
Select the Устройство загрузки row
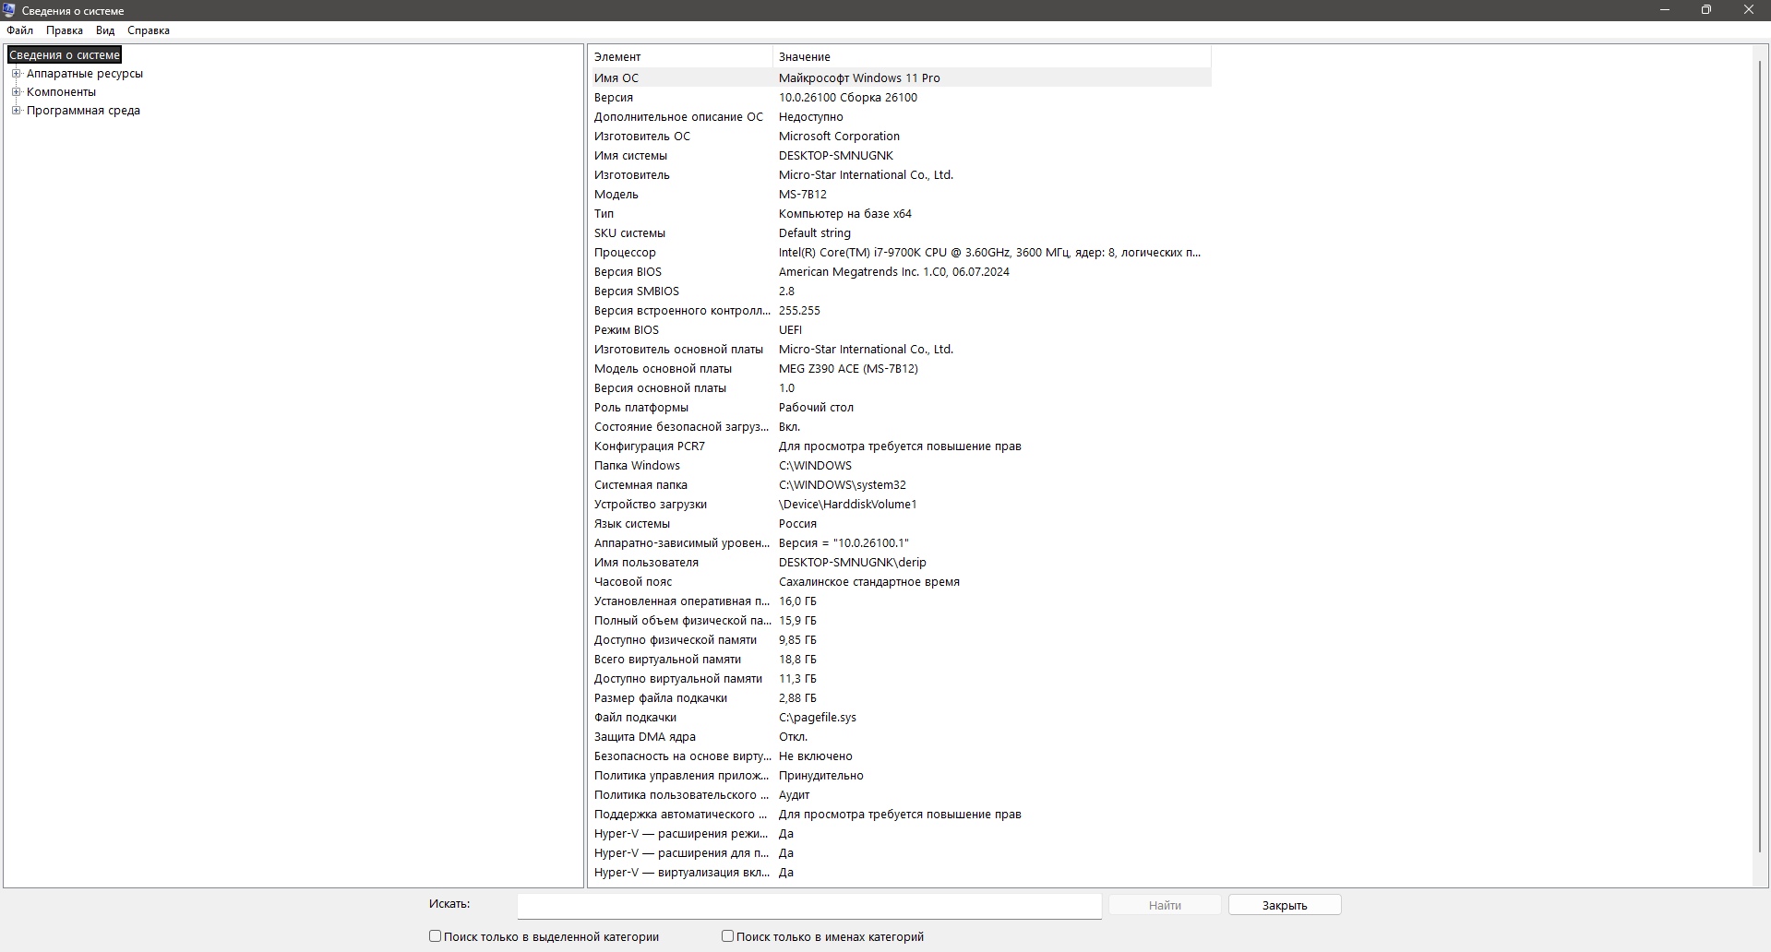click(x=900, y=505)
